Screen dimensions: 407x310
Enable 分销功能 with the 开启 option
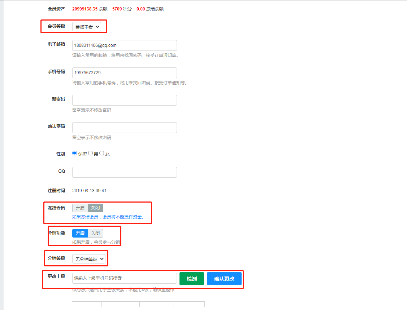(80, 233)
